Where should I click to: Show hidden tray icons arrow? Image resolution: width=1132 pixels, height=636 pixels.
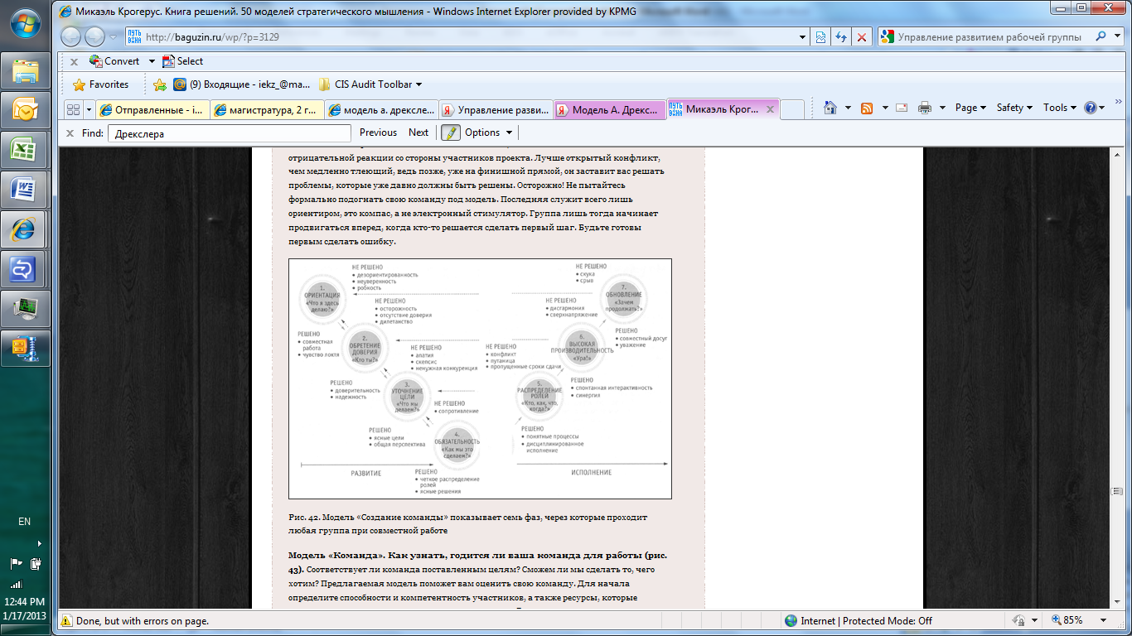coord(38,543)
